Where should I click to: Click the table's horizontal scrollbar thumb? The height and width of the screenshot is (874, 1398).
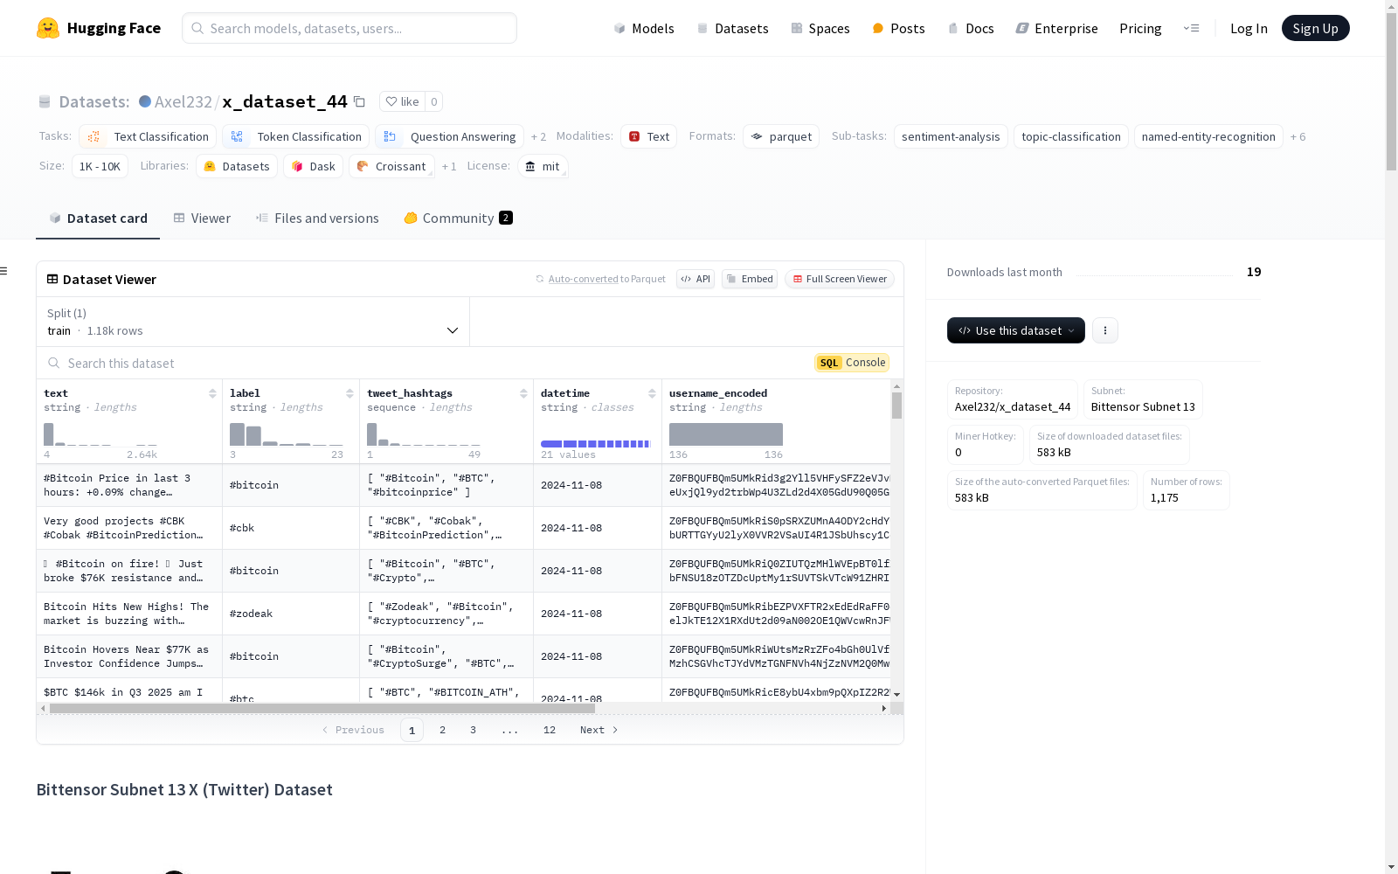(322, 709)
